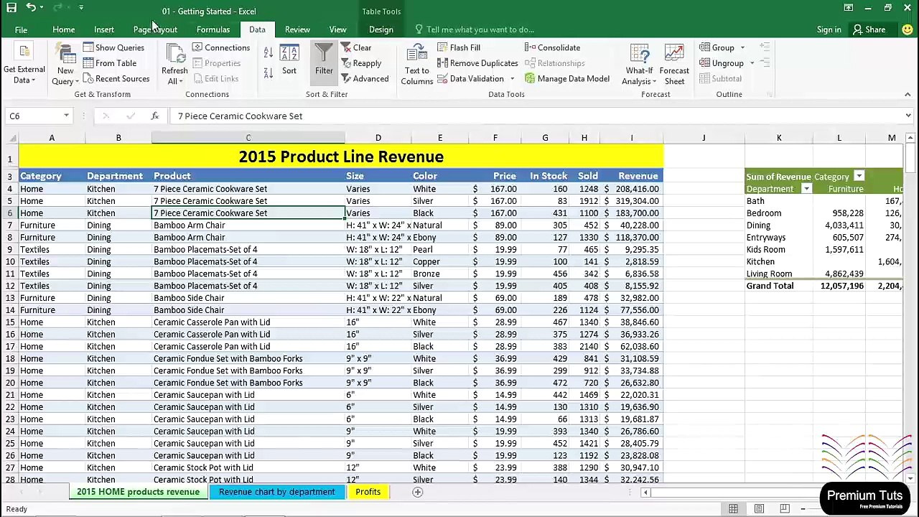Switch to the Home tab
This screenshot has height=517, width=919.
63,29
